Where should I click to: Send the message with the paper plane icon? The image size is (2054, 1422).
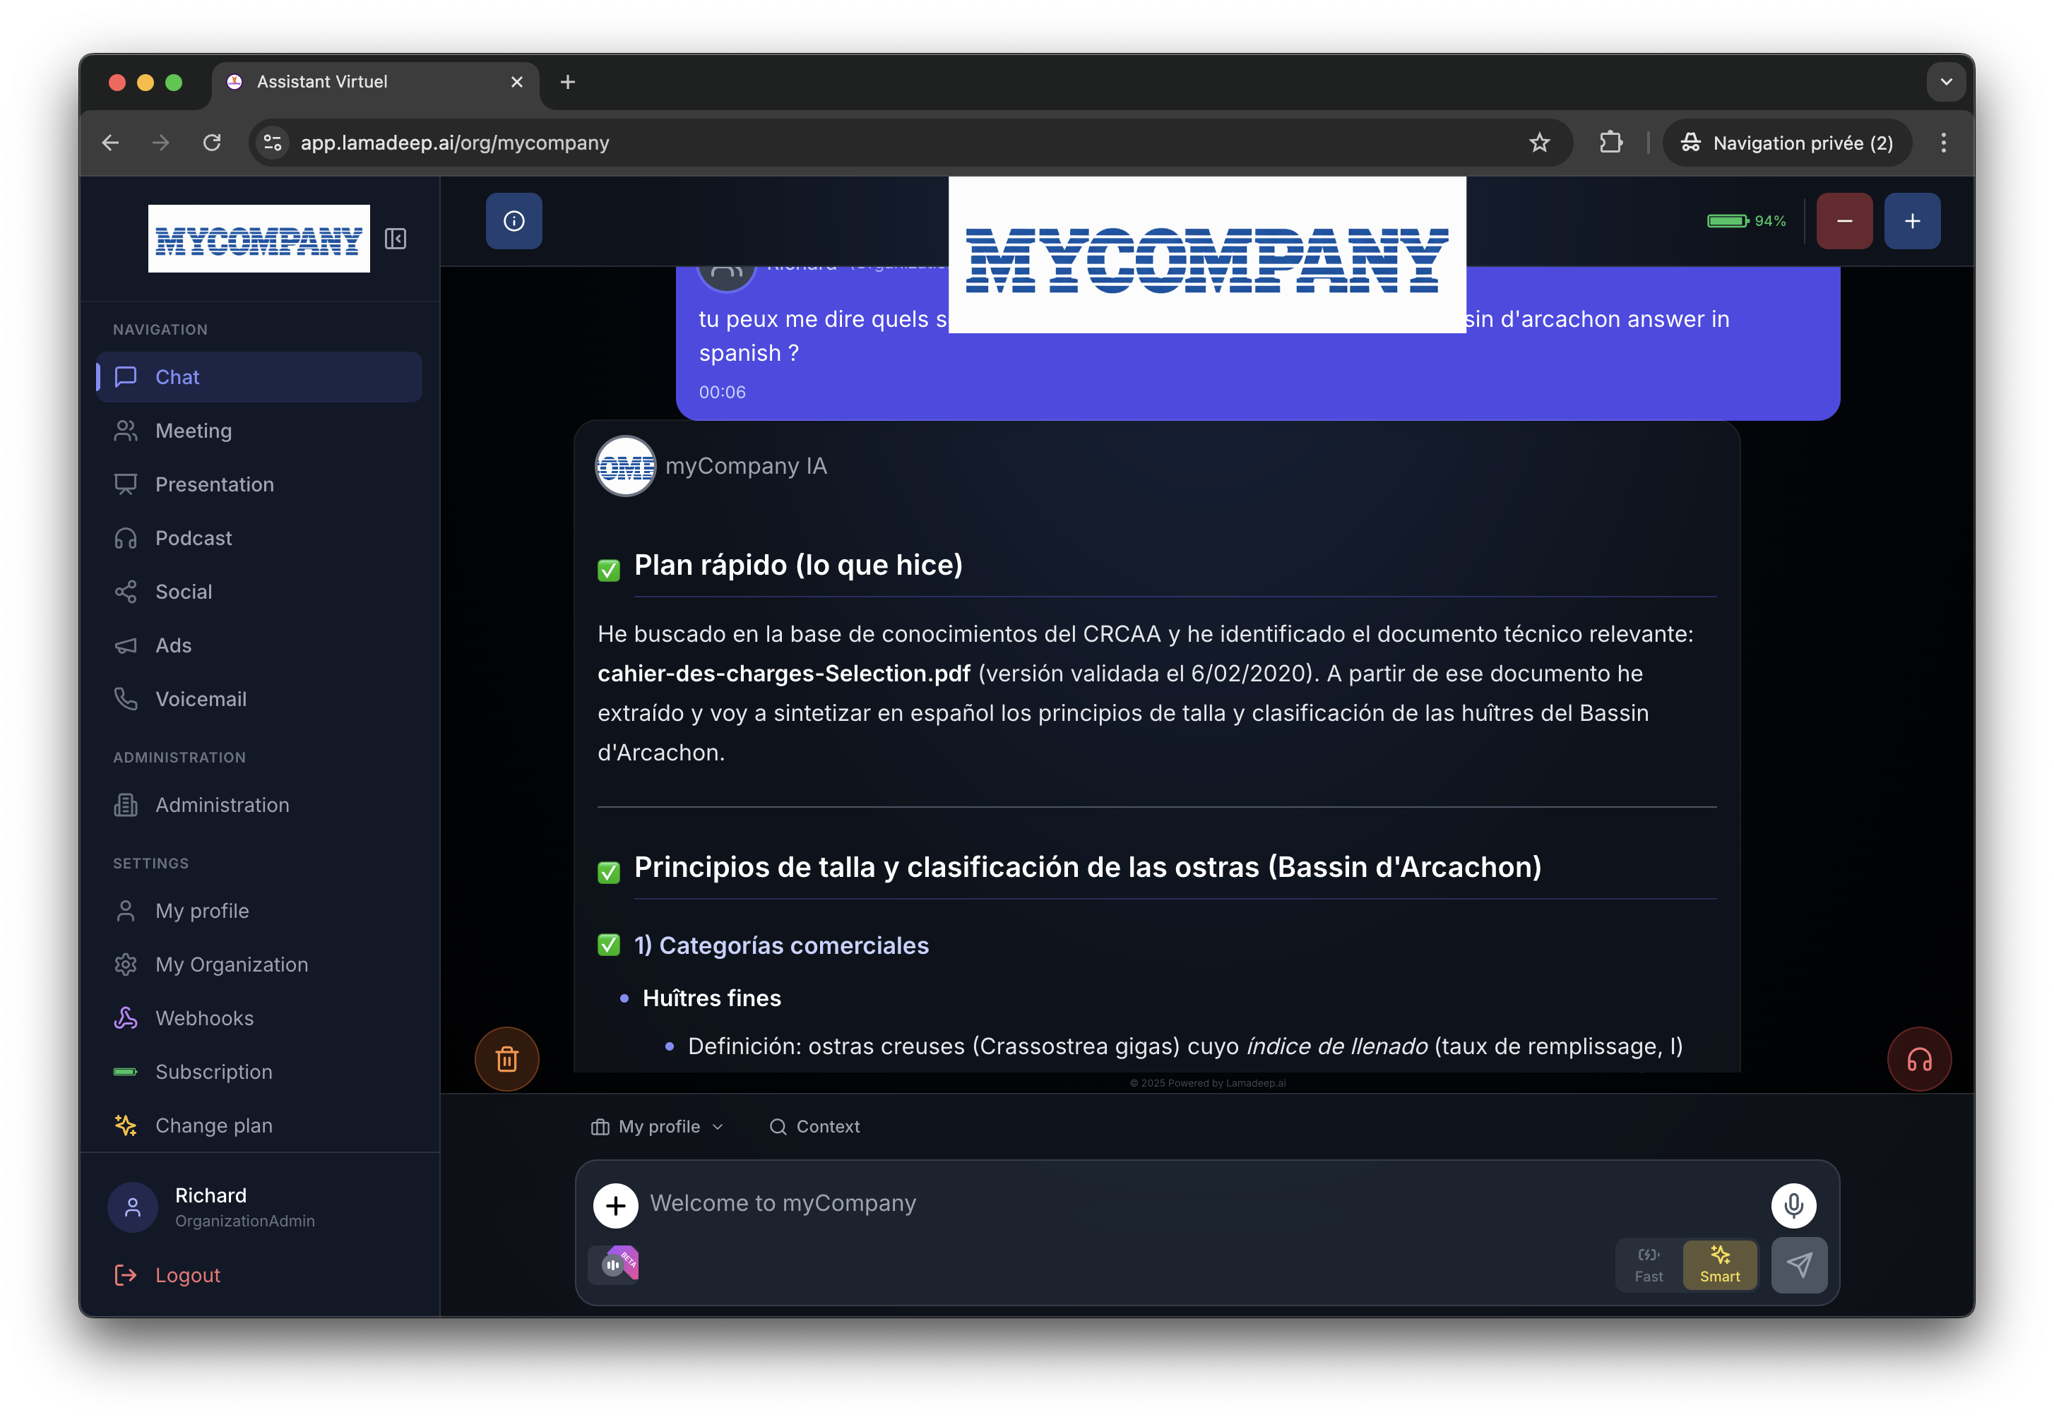[1799, 1265]
